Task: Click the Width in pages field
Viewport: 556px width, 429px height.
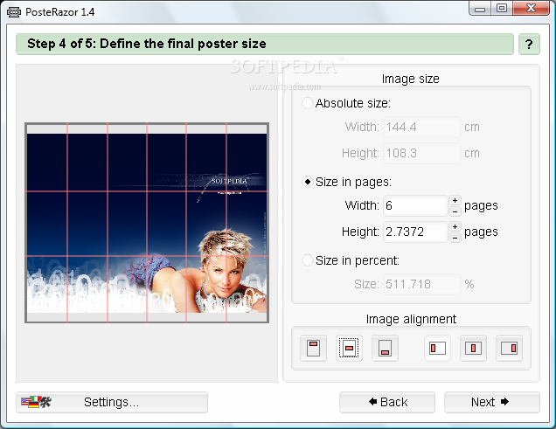Action: coord(415,205)
